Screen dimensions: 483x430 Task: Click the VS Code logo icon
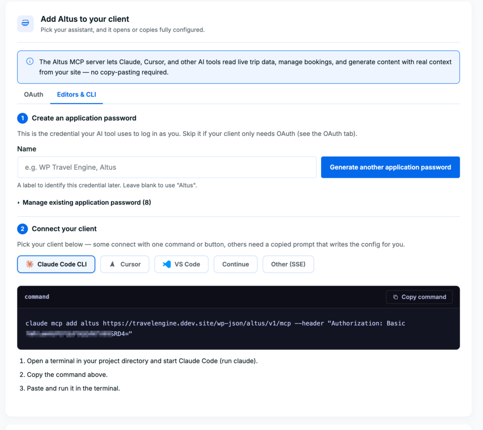click(x=167, y=264)
